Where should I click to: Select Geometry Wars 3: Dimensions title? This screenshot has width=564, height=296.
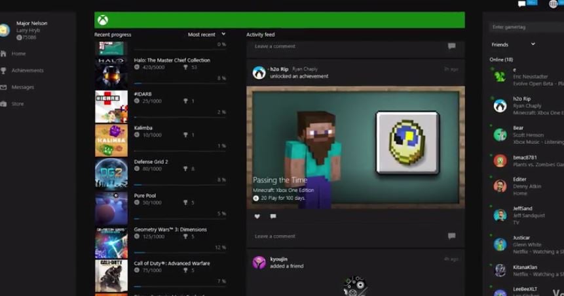click(170, 229)
